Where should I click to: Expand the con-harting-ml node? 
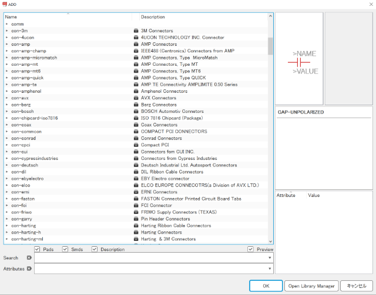click(6, 239)
